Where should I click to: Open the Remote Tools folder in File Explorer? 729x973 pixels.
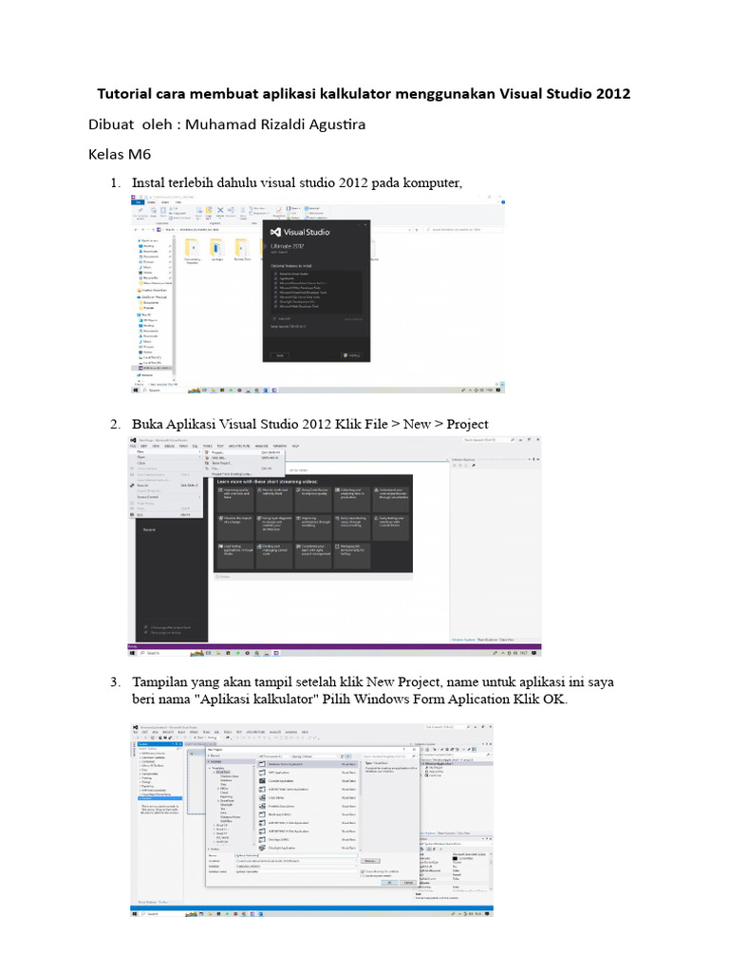coord(241,249)
